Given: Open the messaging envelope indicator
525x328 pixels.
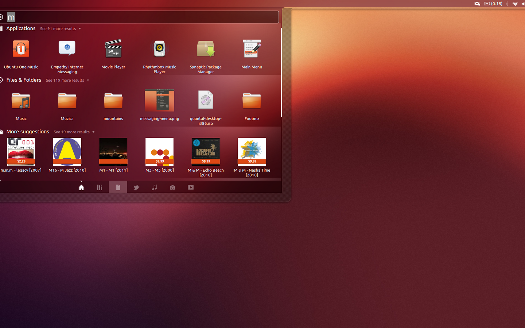Looking at the screenshot, I should pyautogui.click(x=477, y=4).
